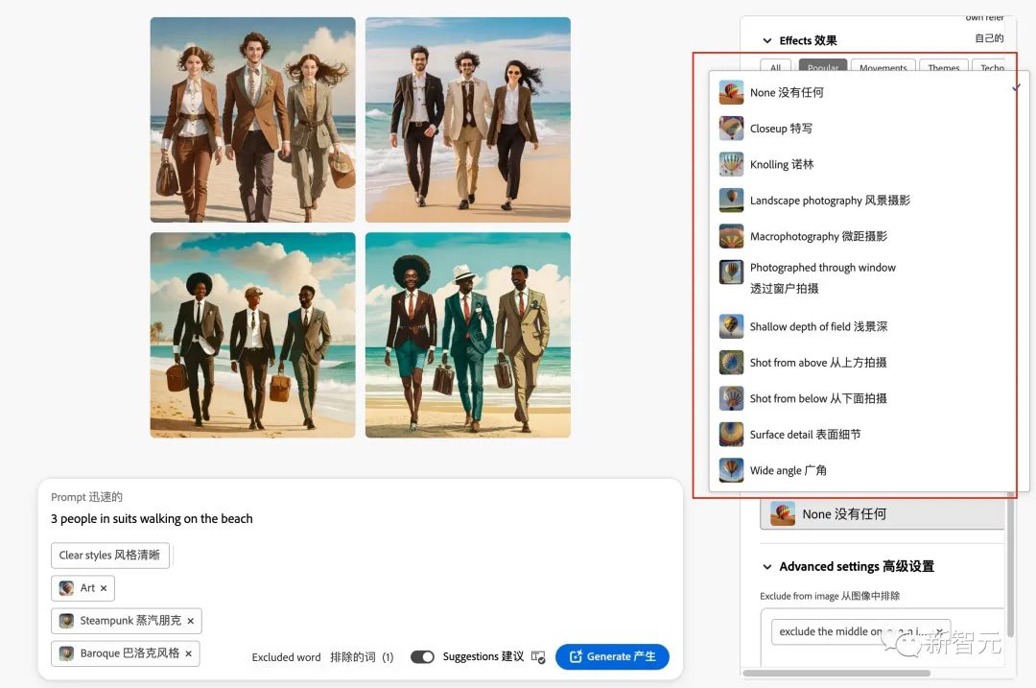Open the Themes effects tab

(x=943, y=68)
